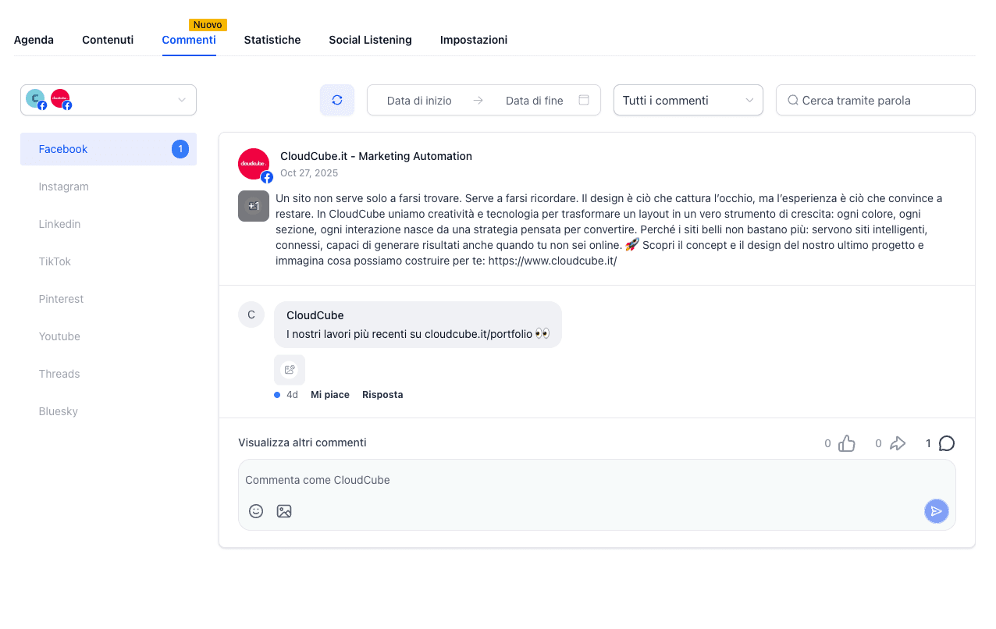This screenshot has width=996, height=629.
Task: Select Threads in the platform list
Action: [108, 374]
